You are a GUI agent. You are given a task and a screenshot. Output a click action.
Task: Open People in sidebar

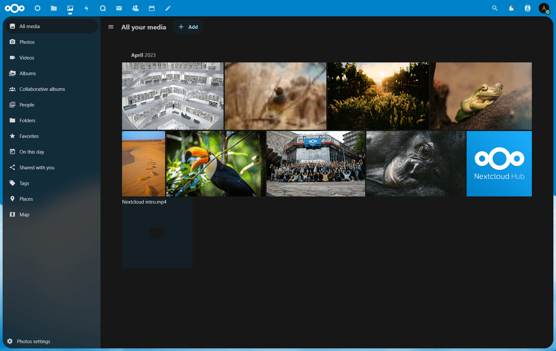[x=52, y=105]
